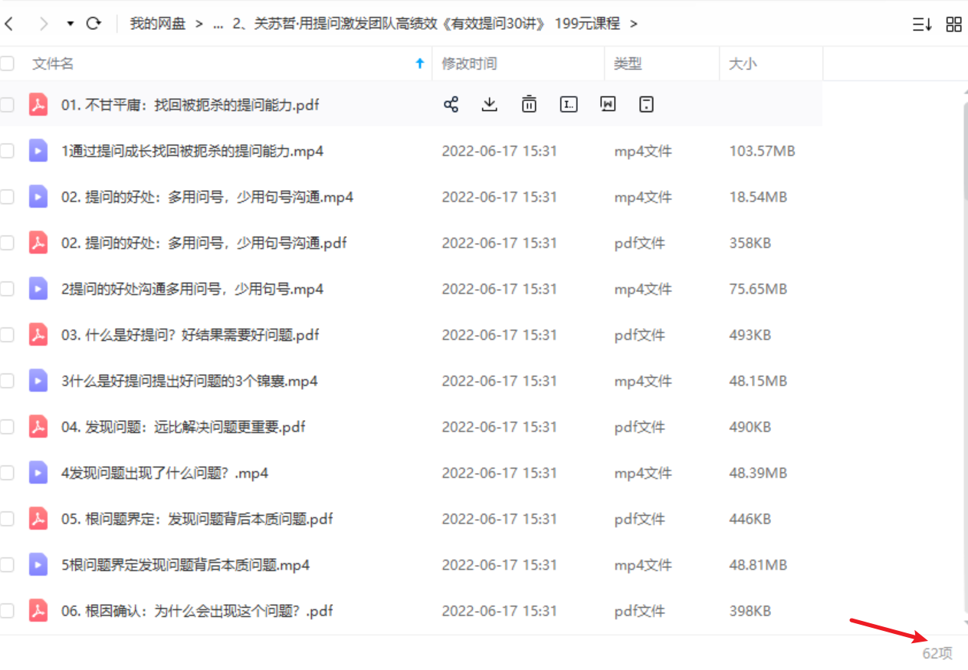This screenshot has width=968, height=670.
Task: Select checkbox of 05. 根问题界定 pdf
Action: pyautogui.click(x=7, y=519)
